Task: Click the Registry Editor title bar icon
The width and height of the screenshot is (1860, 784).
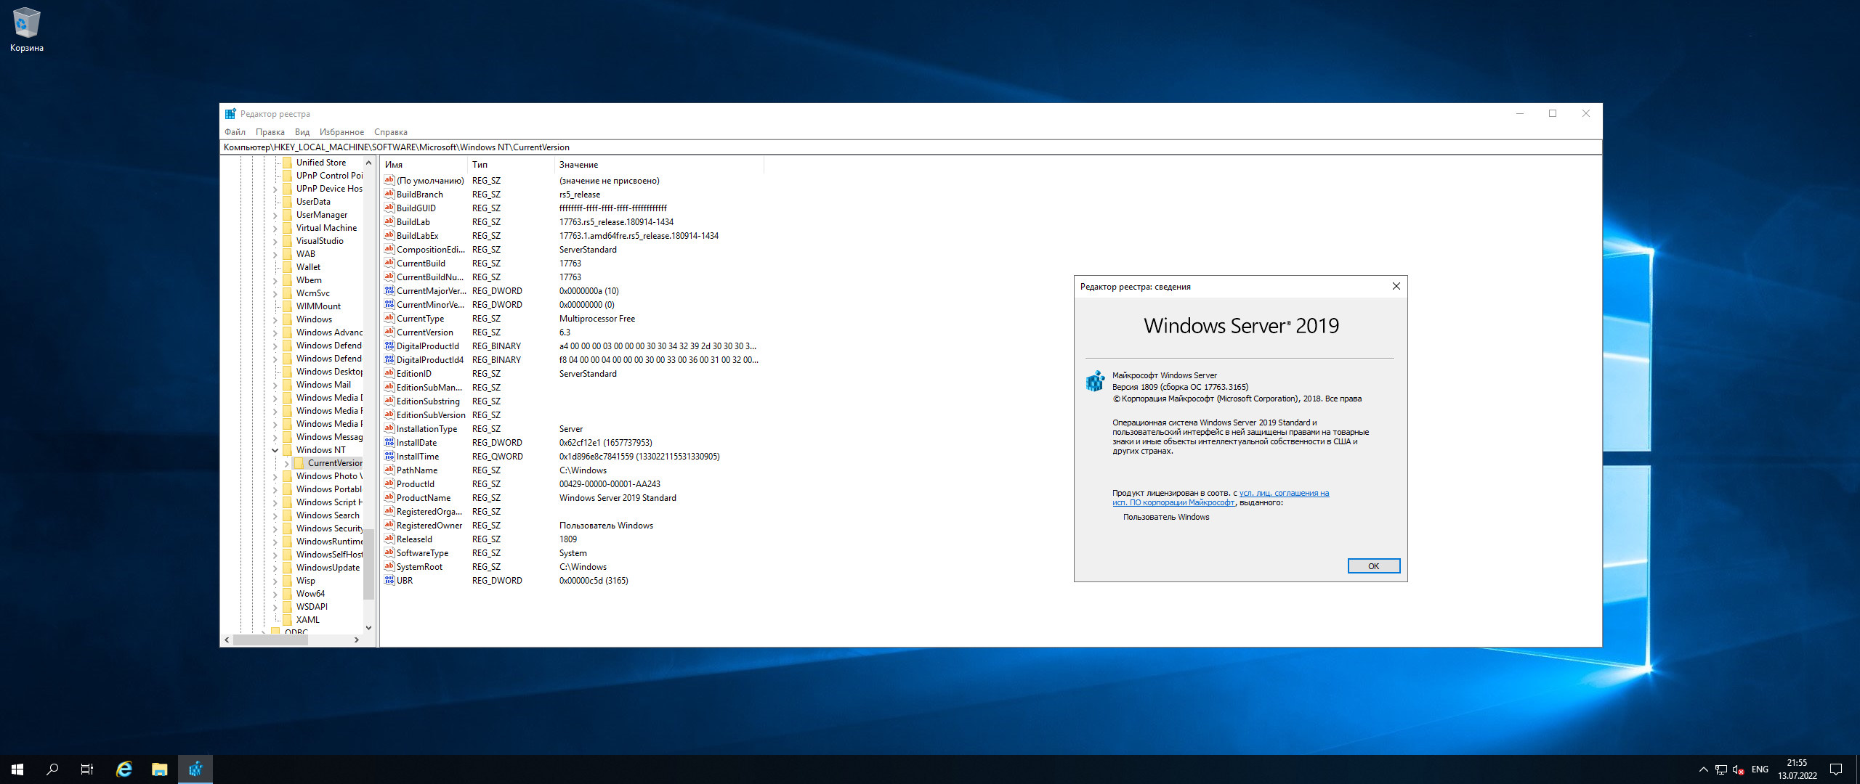Action: (230, 114)
